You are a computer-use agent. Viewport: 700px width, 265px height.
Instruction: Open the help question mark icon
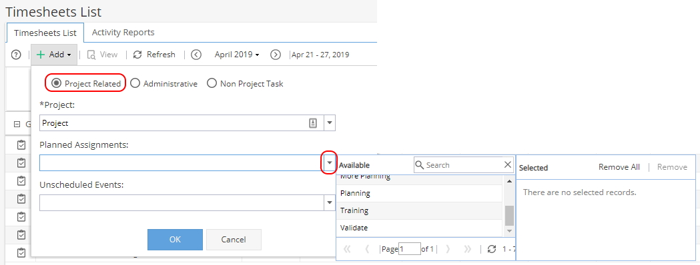click(16, 55)
